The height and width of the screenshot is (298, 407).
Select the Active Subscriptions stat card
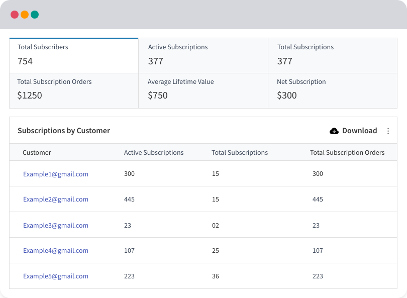click(x=203, y=55)
